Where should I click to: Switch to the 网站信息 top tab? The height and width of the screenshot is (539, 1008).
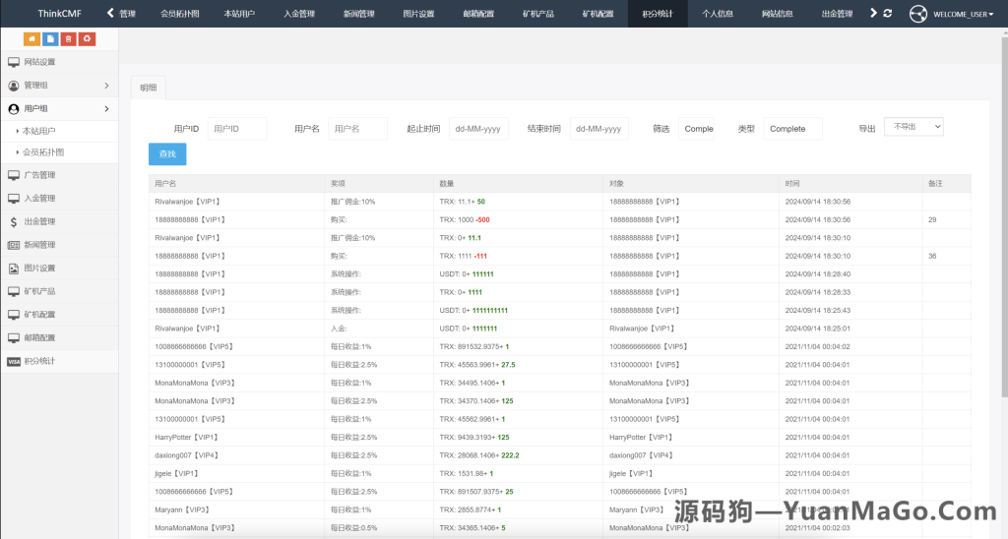pyautogui.click(x=778, y=14)
